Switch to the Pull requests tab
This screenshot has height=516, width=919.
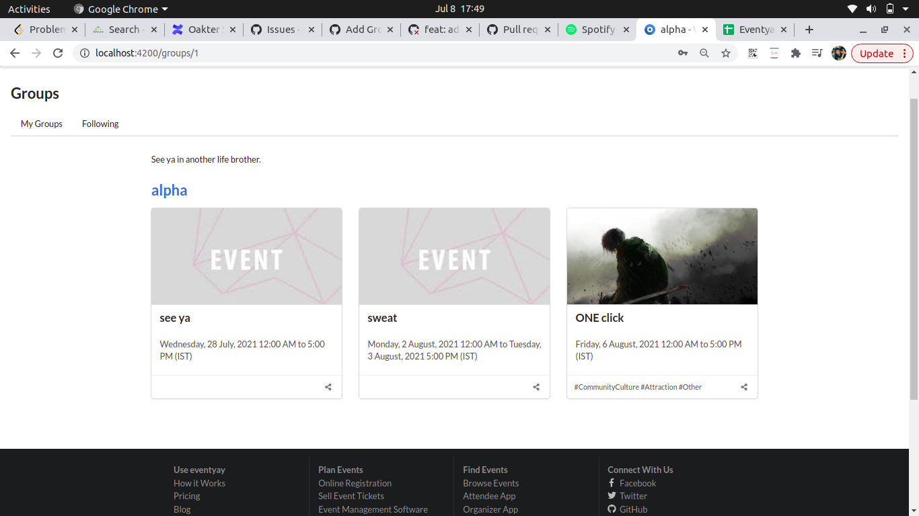coord(519,30)
